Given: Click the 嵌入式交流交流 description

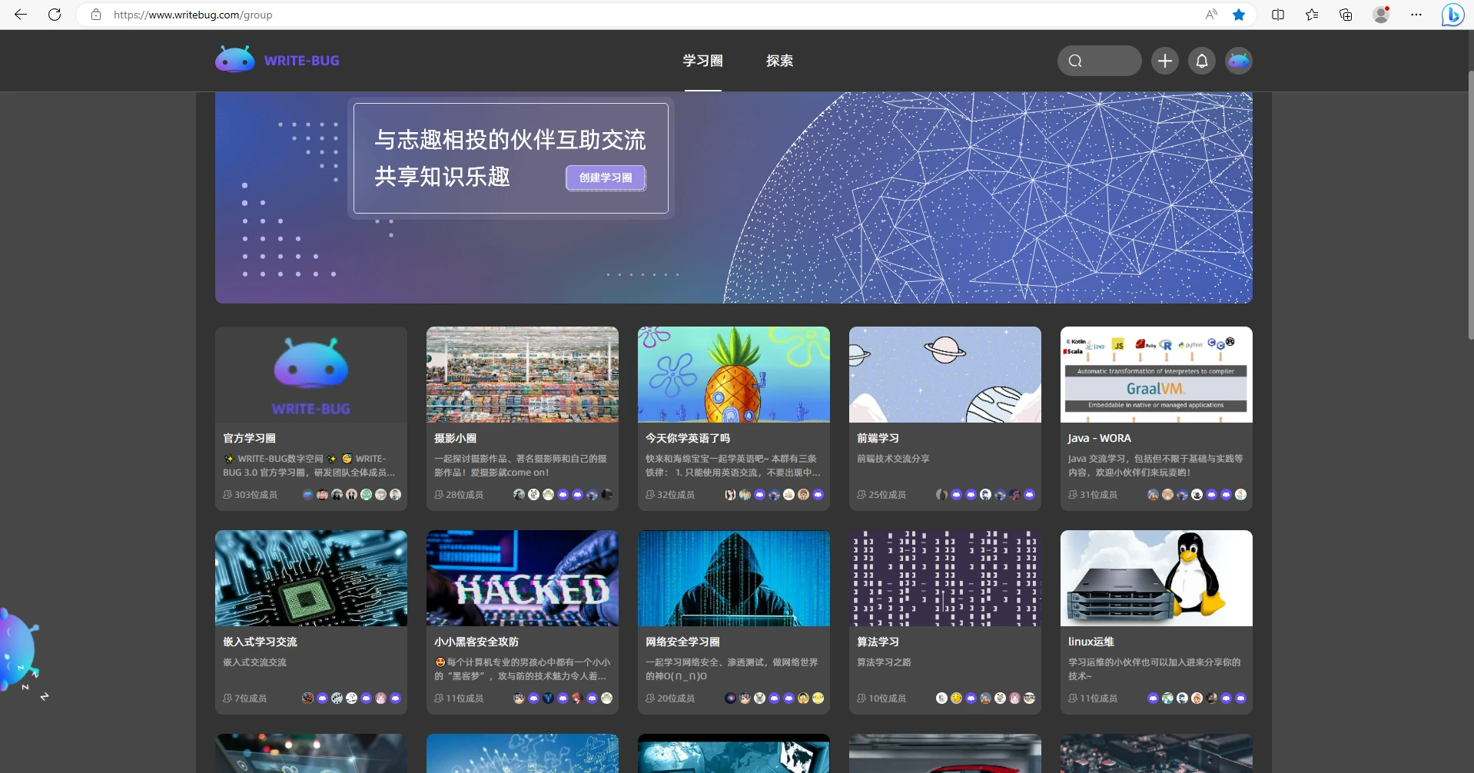Looking at the screenshot, I should coord(254,662).
